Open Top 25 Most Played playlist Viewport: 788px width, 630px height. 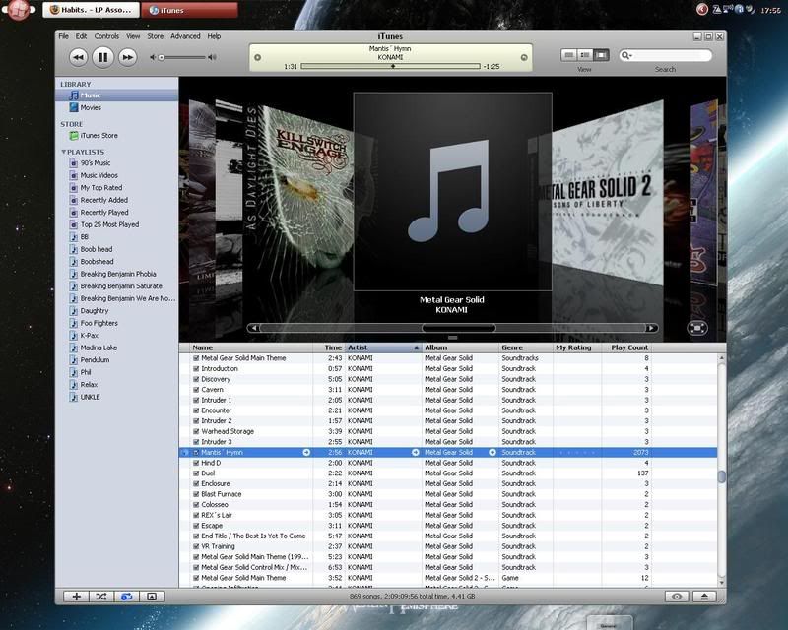pyautogui.click(x=116, y=224)
